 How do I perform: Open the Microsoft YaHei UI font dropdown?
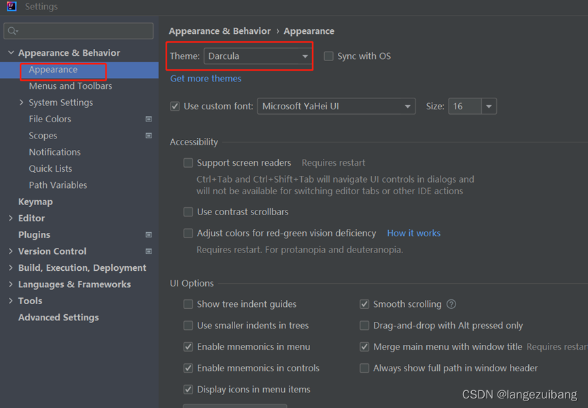(x=336, y=107)
